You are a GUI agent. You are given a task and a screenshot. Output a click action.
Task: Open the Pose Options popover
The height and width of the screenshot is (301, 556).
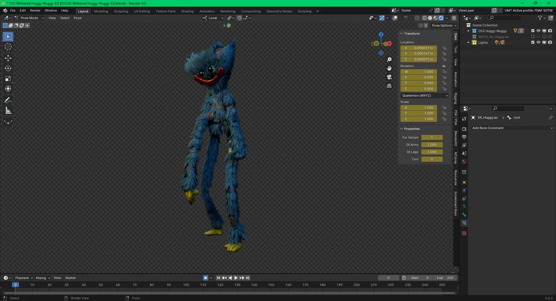point(444,25)
